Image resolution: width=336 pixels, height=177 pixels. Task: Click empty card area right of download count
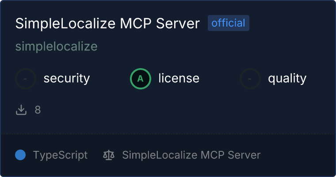[x=184, y=110]
